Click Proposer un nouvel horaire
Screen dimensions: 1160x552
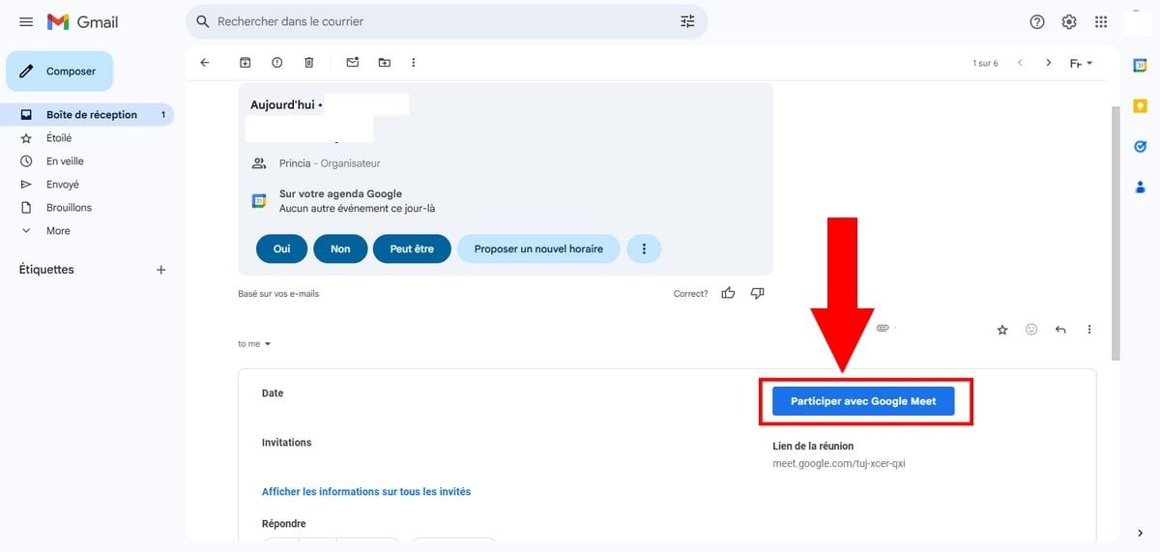coord(538,248)
